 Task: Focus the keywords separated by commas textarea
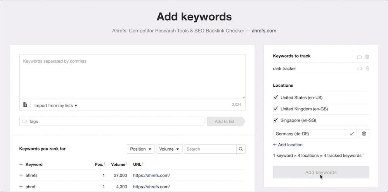click(132, 77)
